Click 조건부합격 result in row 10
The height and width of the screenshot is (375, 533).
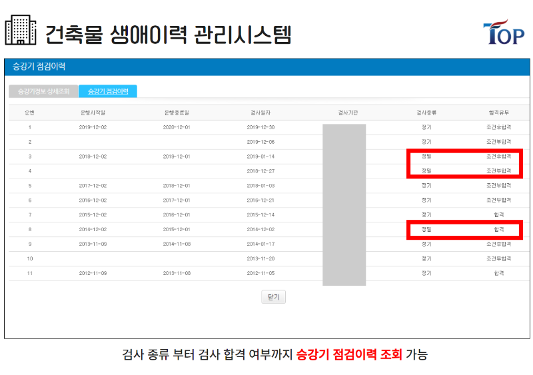point(498,258)
